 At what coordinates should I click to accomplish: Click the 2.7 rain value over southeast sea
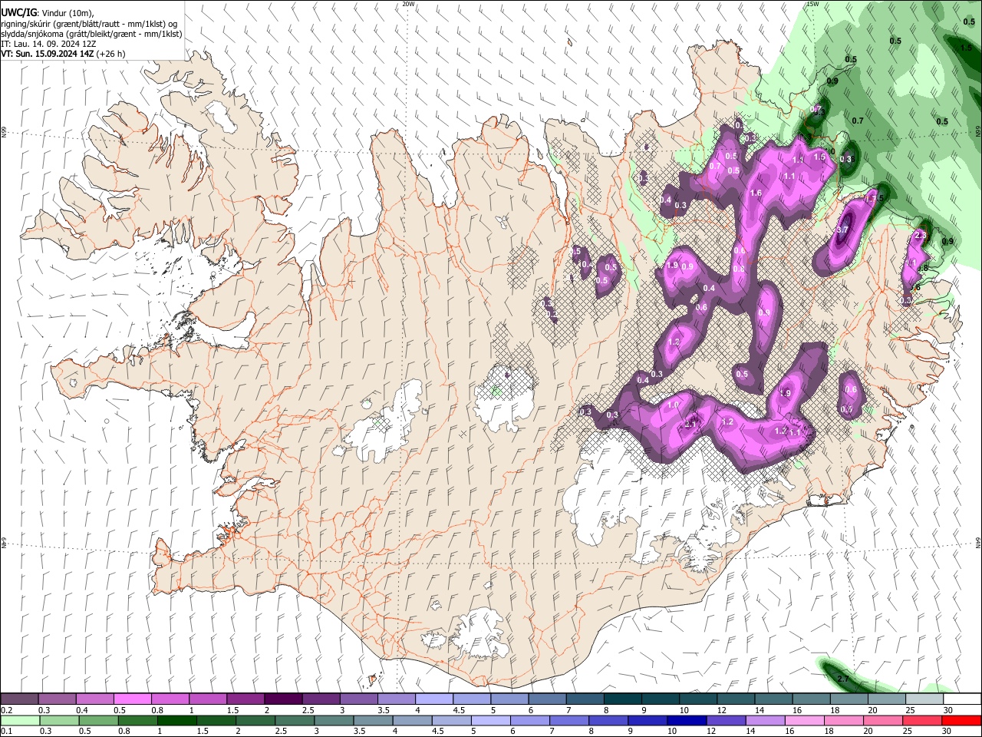[843, 679]
